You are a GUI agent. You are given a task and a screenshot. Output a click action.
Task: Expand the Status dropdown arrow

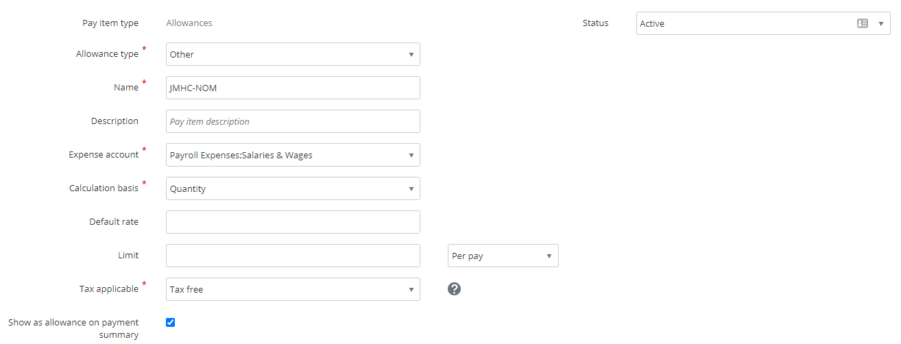[x=881, y=23]
